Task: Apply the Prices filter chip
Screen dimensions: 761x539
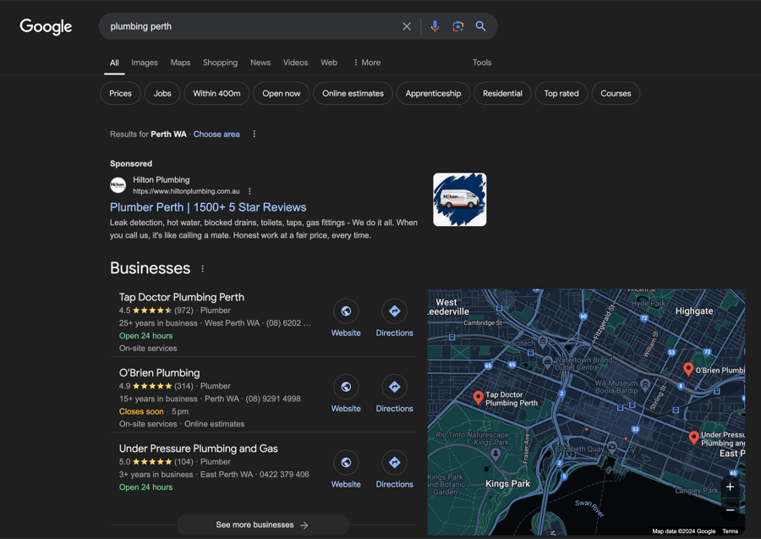Action: pyautogui.click(x=120, y=93)
